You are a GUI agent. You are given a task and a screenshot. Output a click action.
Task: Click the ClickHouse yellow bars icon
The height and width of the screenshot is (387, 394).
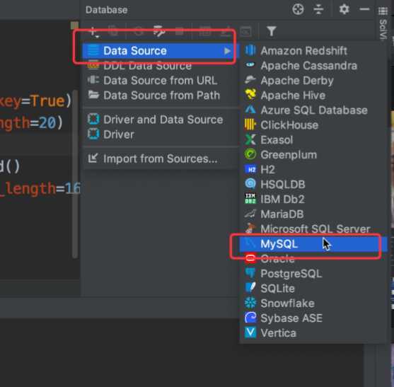point(250,125)
